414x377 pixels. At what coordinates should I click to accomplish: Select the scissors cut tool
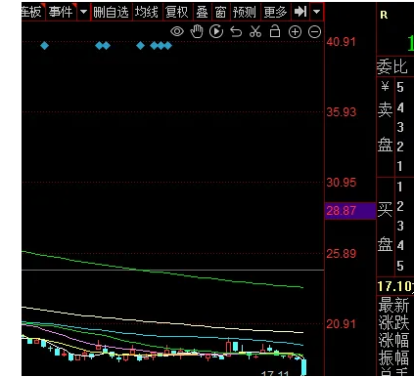pyautogui.click(x=255, y=31)
